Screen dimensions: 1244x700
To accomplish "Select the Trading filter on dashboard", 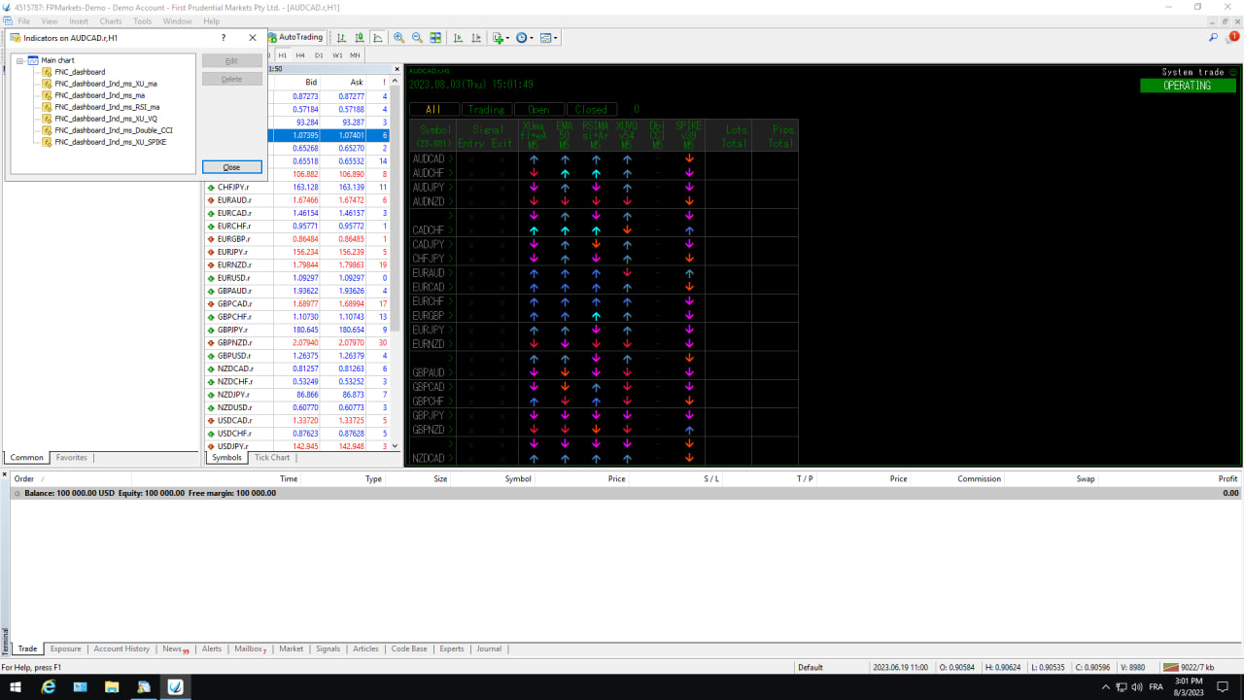I will pyautogui.click(x=486, y=110).
